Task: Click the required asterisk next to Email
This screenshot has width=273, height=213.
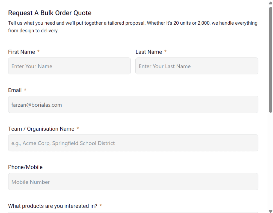Action: tap(25, 90)
